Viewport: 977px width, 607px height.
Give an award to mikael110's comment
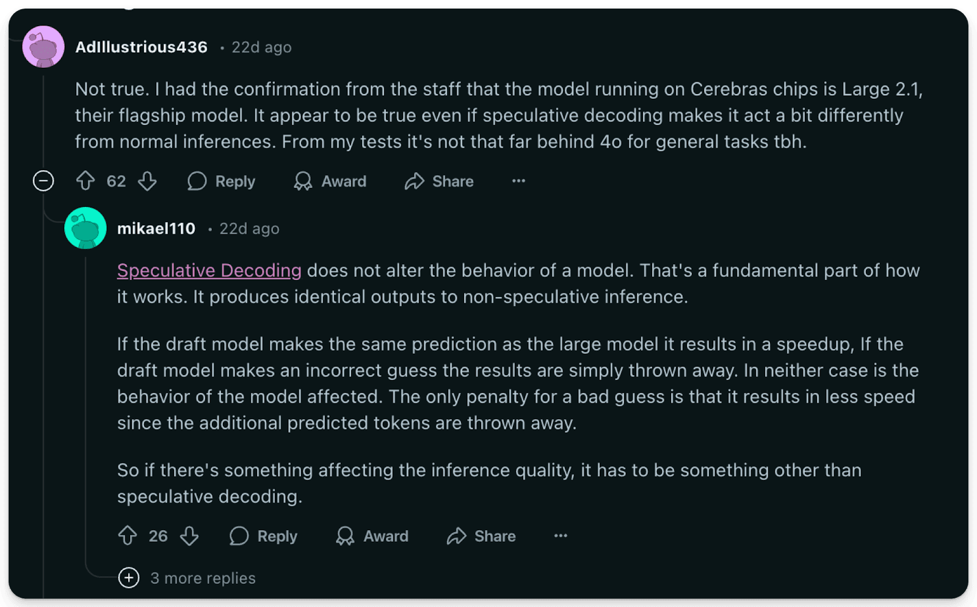(372, 536)
